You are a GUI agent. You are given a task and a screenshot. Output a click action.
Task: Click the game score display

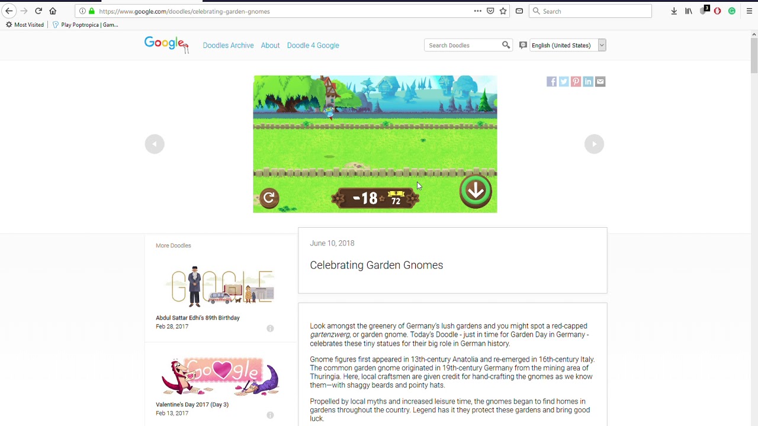tap(375, 198)
